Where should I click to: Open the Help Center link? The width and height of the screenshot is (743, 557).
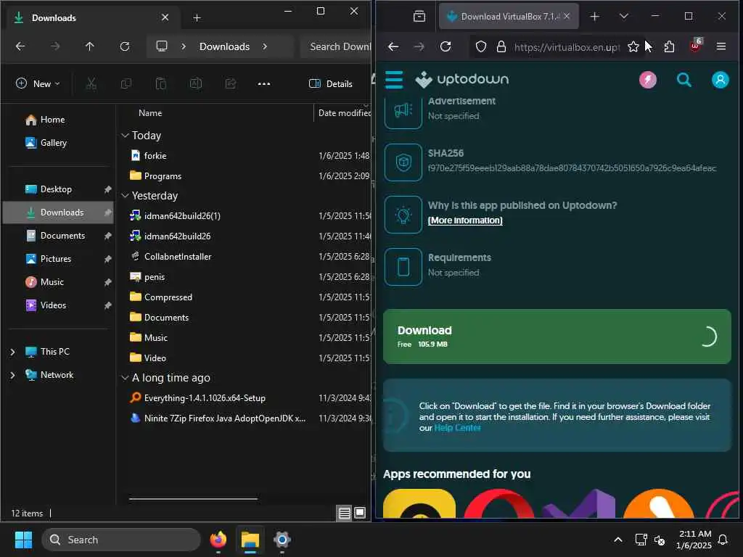click(457, 428)
